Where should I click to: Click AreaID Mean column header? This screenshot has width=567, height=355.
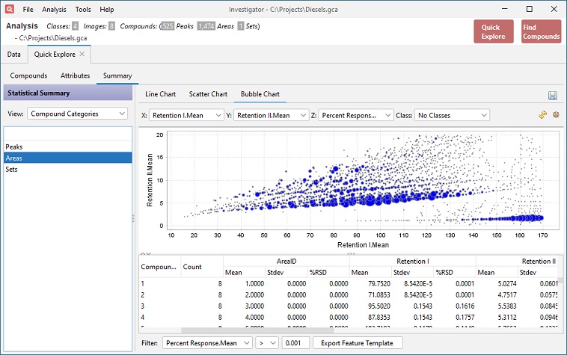pos(244,272)
